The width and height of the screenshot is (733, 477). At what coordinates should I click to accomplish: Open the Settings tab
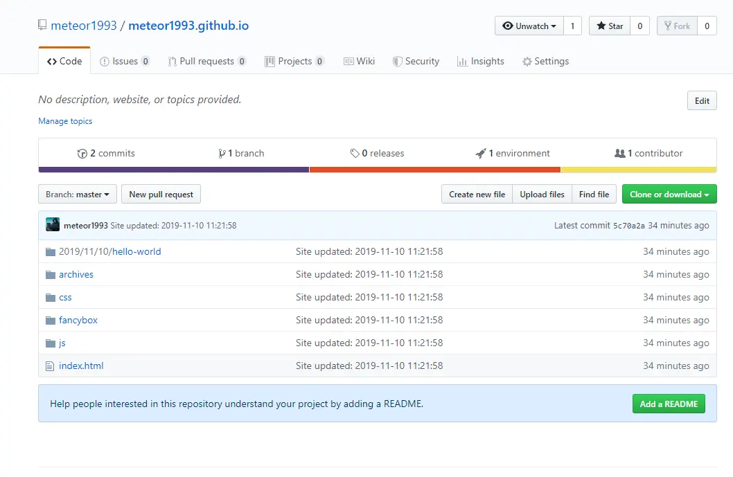click(545, 61)
